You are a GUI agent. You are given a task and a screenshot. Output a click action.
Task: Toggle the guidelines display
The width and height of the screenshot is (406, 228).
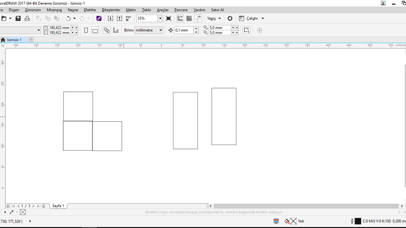click(198, 18)
